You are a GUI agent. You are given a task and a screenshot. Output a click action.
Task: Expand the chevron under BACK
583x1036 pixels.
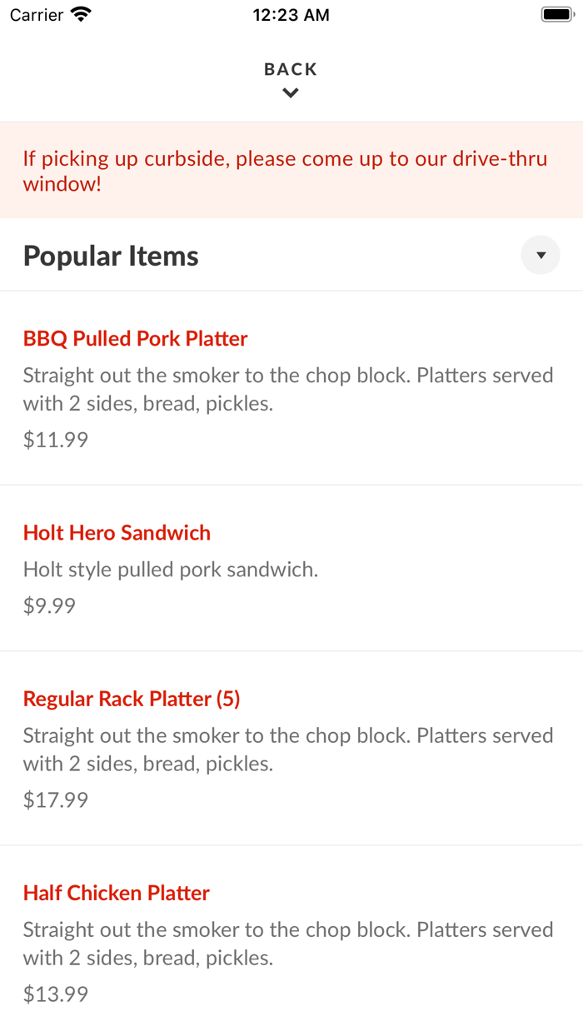coord(290,92)
